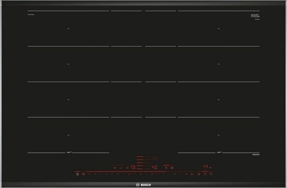Set power level 4 on the slider
The image size is (287, 188).
(129, 174)
